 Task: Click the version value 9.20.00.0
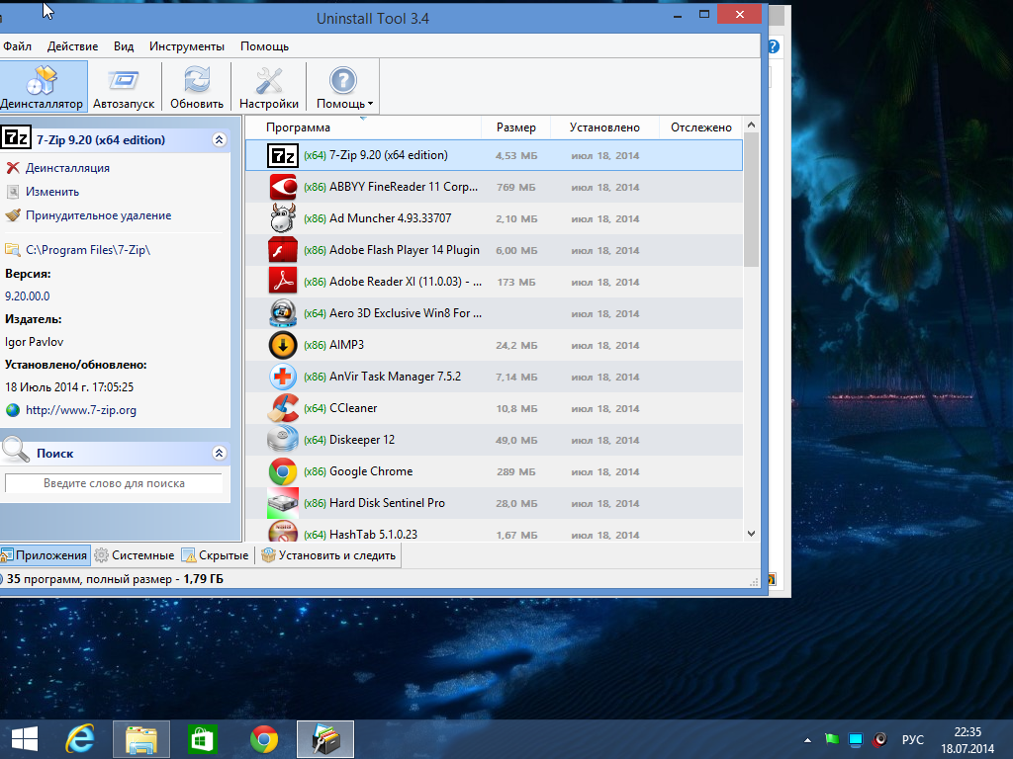pos(28,296)
